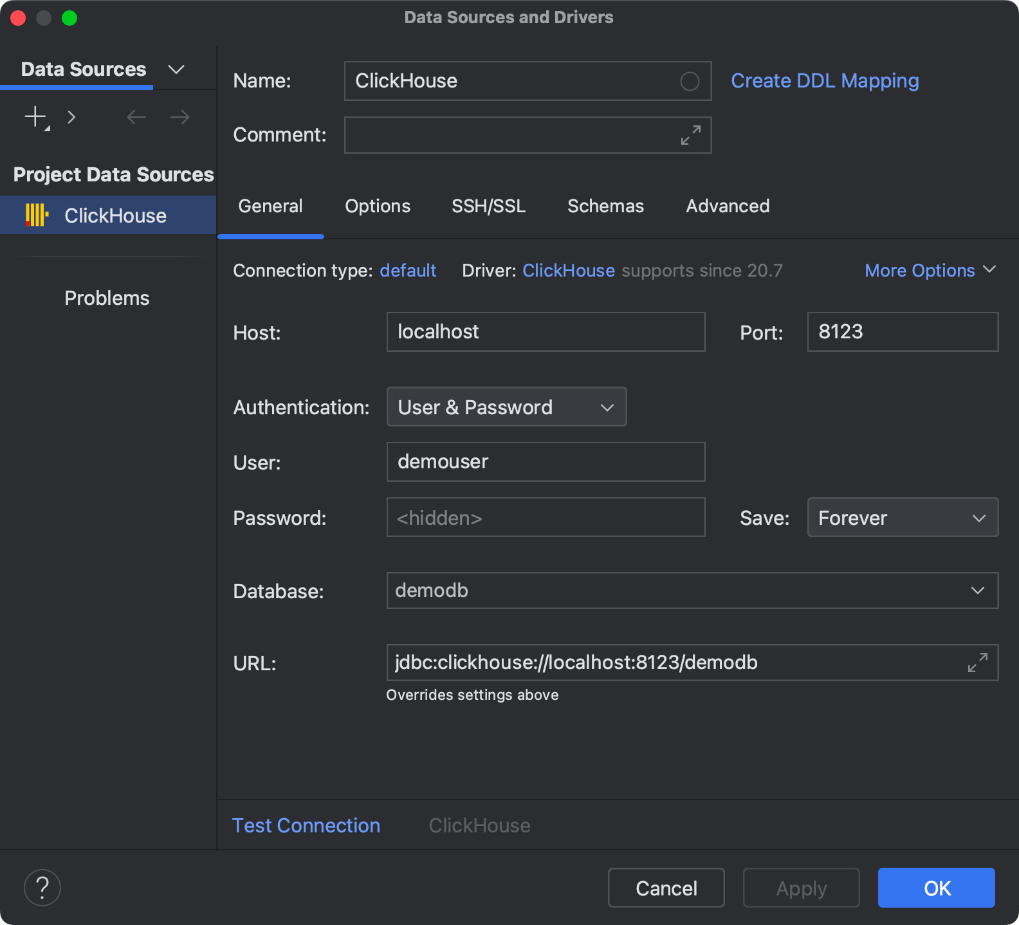Click the forward arrow in sidebar toolbar

[x=180, y=117]
